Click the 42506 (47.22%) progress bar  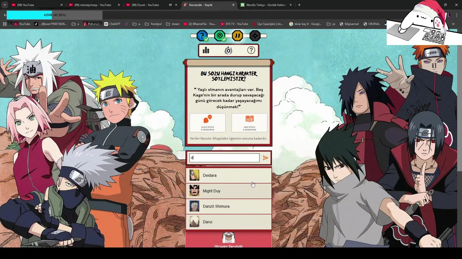point(55,15)
